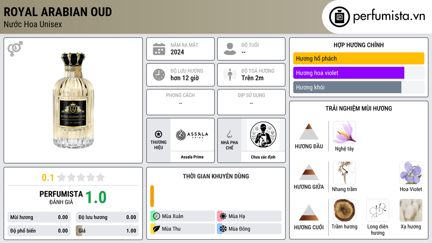Click the Trải nghiệm mùi hương heading
Image resolution: width=432 pixels, height=243 pixels.
click(x=359, y=108)
